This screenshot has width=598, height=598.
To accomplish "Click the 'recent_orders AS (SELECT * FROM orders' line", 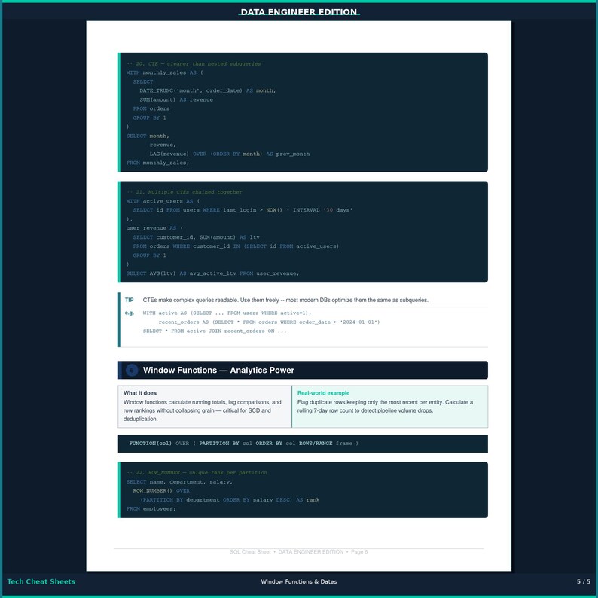I will pyautogui.click(x=270, y=322).
